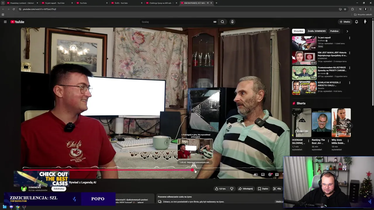374x210 pixels.
Task: Click the red progress bar scrubber handle
Action: tap(192, 170)
